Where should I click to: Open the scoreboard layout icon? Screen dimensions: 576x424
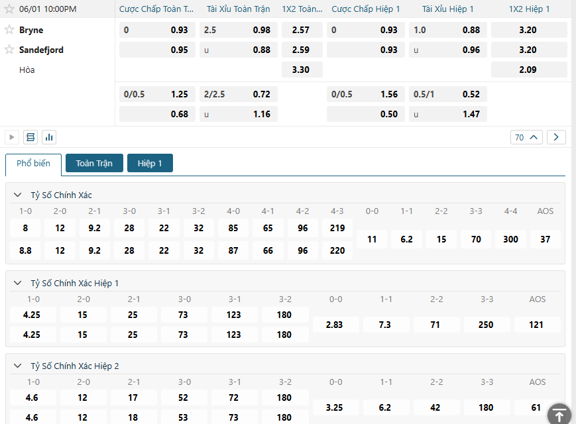tap(30, 137)
